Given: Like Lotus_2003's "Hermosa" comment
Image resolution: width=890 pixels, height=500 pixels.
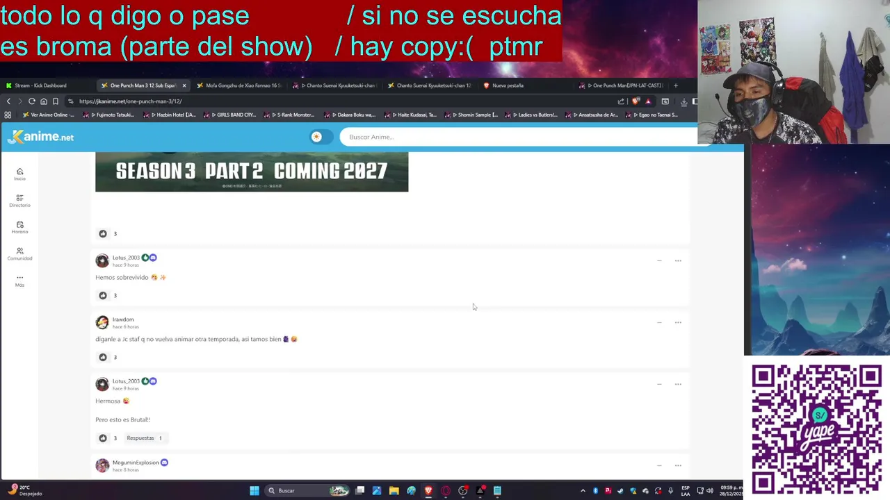Looking at the screenshot, I should click(103, 438).
